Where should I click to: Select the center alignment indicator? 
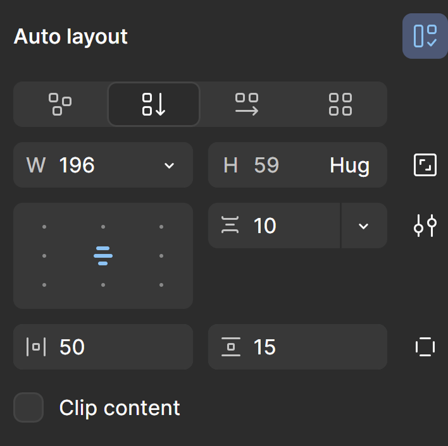[103, 256]
